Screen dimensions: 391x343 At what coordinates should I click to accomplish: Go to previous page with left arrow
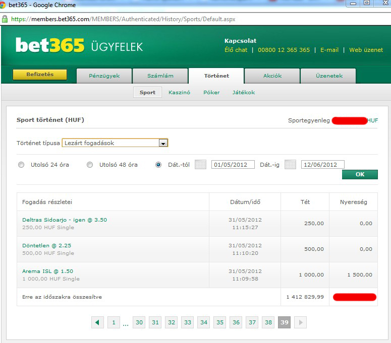click(97, 322)
